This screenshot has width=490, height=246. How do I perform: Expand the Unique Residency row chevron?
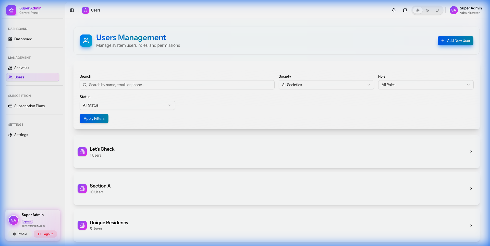pyautogui.click(x=471, y=225)
